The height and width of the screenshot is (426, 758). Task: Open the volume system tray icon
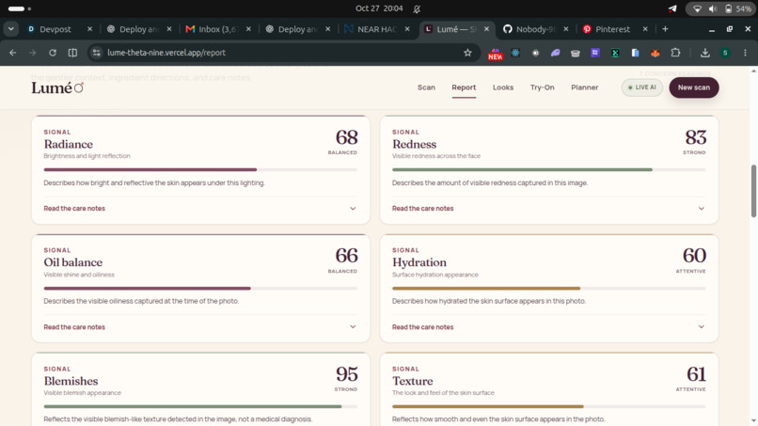coord(713,8)
